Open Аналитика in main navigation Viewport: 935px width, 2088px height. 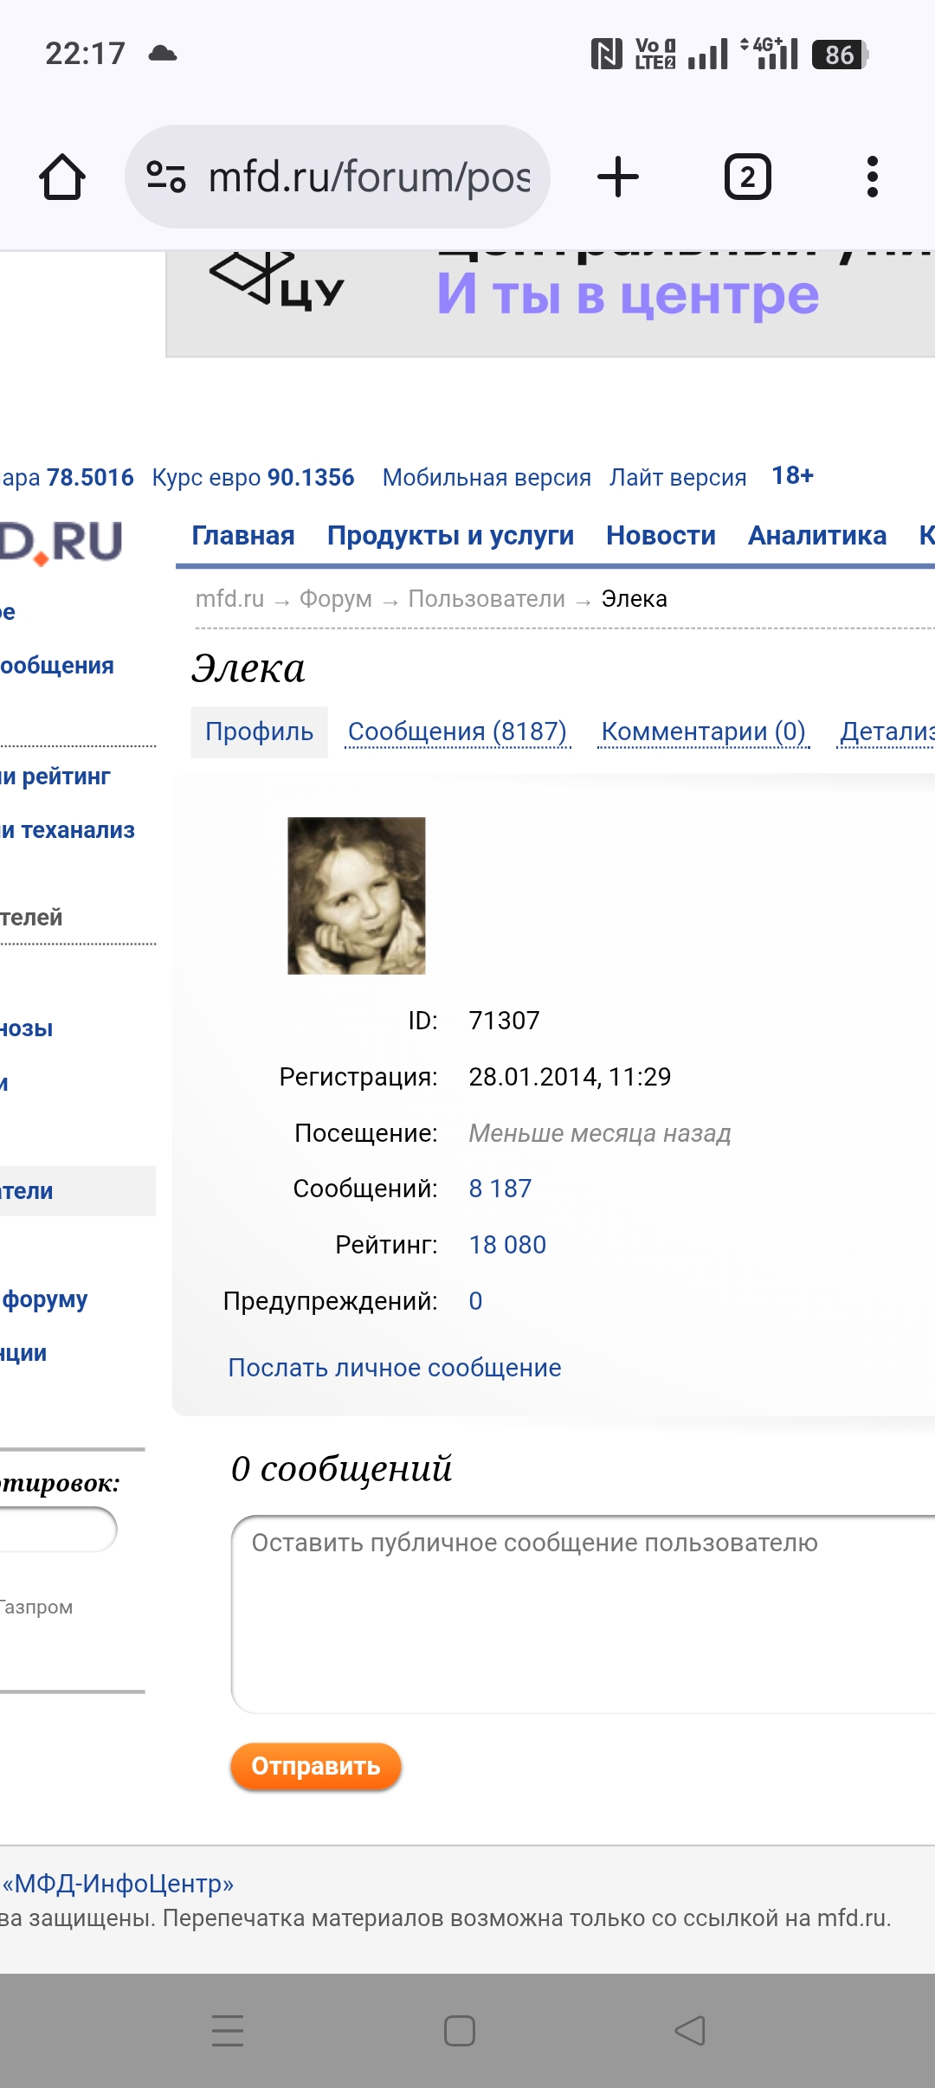[x=817, y=535]
